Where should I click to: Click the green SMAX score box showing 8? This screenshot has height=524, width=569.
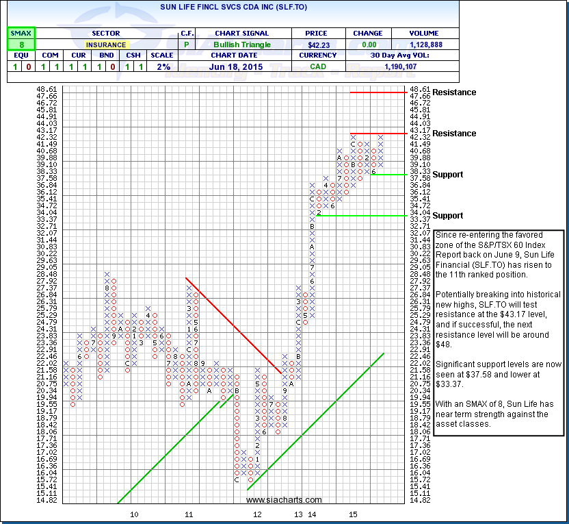(21, 45)
